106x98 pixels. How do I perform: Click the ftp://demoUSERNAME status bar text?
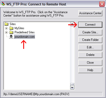coord(36,94)
